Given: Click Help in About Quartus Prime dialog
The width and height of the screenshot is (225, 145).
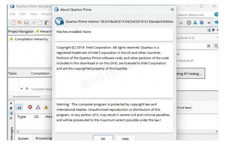Looking at the screenshot, I should [x=125, y=138].
